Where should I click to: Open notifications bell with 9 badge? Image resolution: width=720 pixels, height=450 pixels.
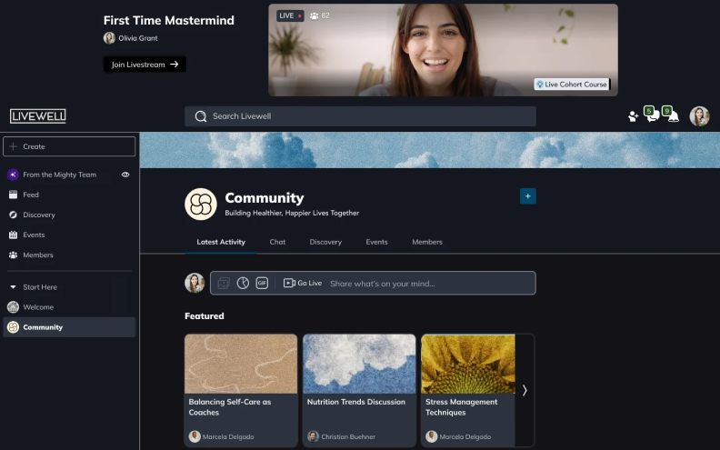tap(673, 116)
